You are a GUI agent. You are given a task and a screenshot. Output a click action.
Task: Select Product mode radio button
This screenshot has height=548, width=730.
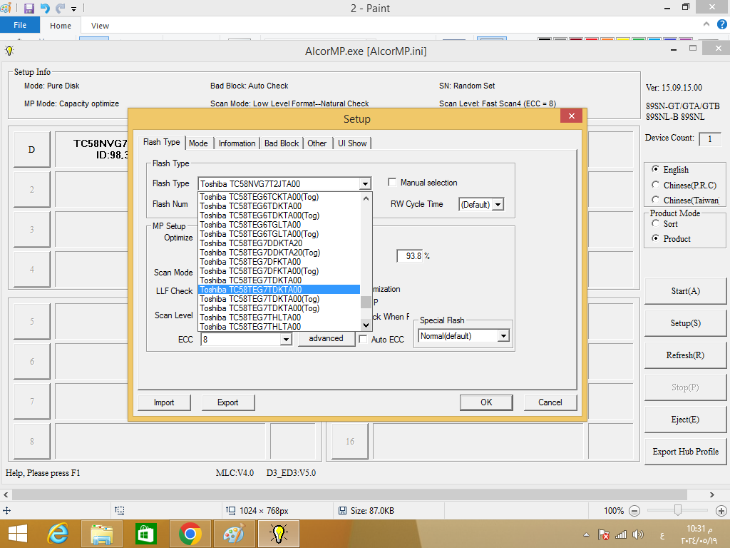tap(656, 238)
